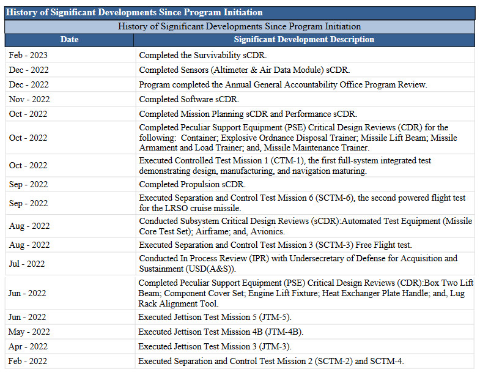Select the "Feb - 2023" date cell
Screen dimensions: 480x372
pyautogui.click(x=28, y=55)
